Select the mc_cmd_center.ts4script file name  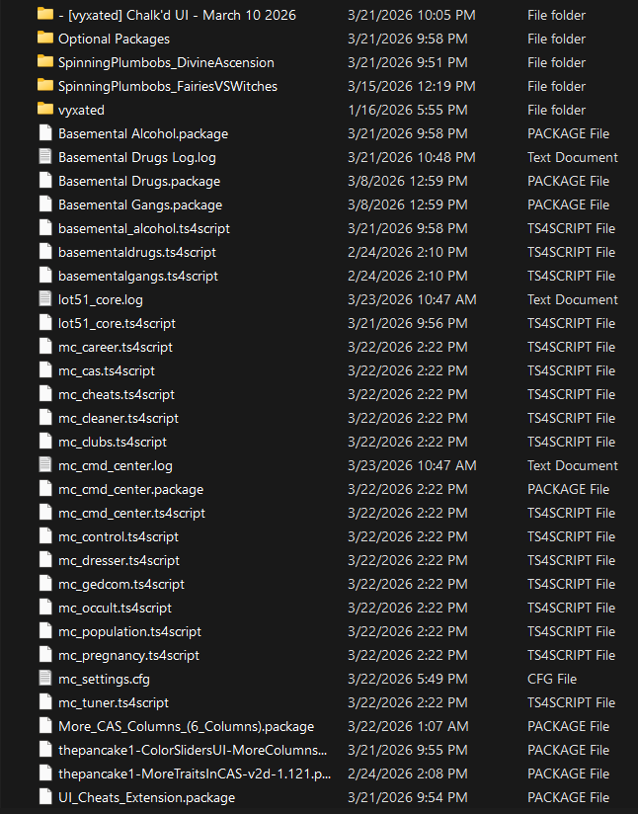132,514
